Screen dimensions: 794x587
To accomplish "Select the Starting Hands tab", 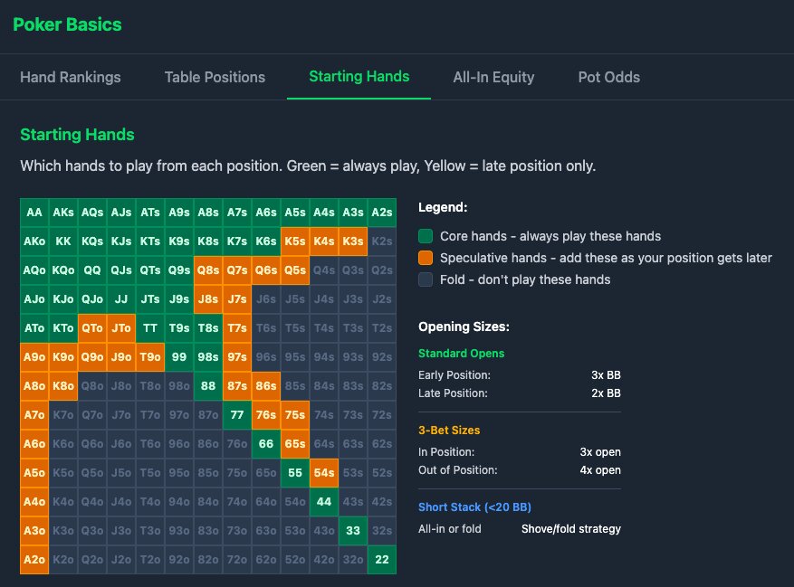I will [x=359, y=76].
